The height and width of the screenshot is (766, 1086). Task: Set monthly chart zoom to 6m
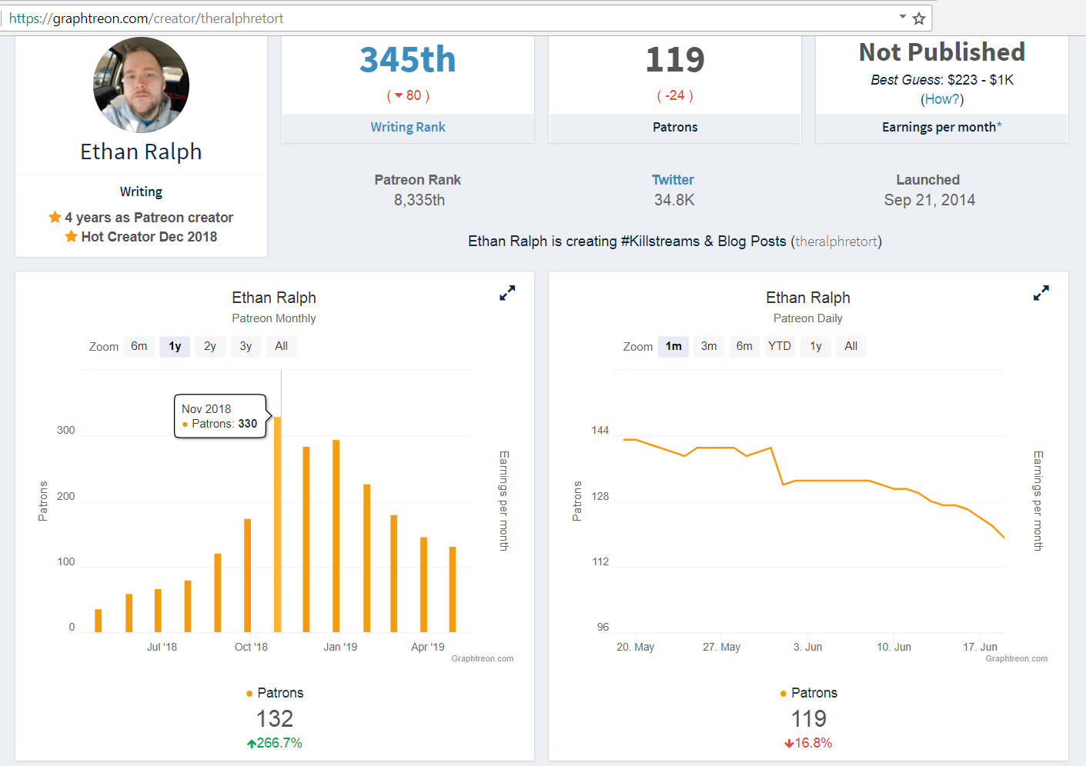tap(139, 346)
